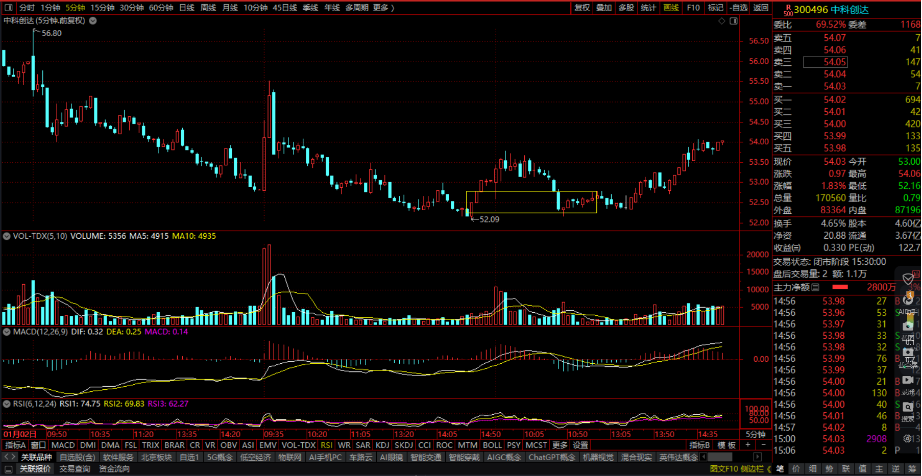Click the diamond marker icon above chart
This screenshot has width=922, height=476.
[721, 21]
